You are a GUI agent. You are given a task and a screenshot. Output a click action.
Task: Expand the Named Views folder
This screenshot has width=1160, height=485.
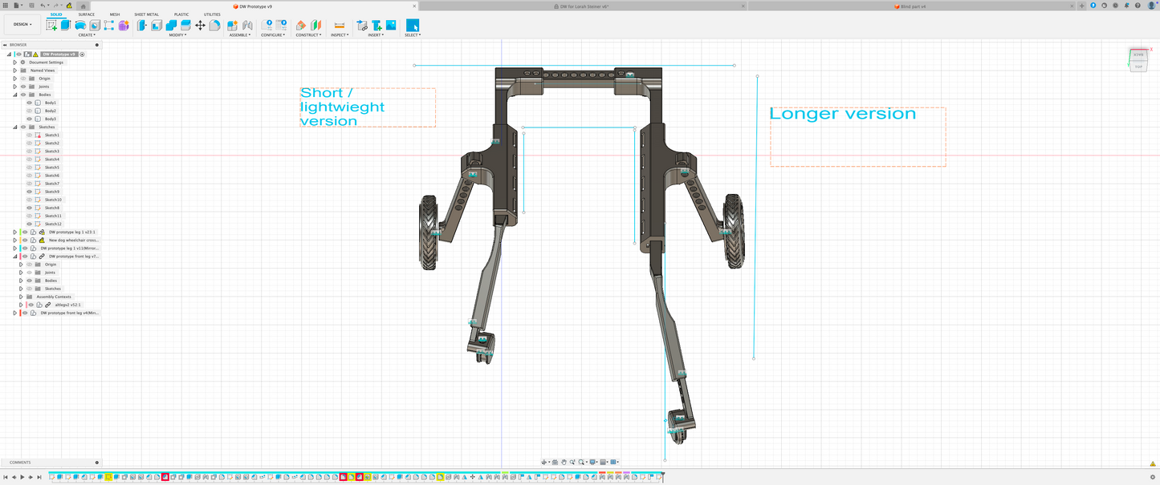[x=14, y=71]
